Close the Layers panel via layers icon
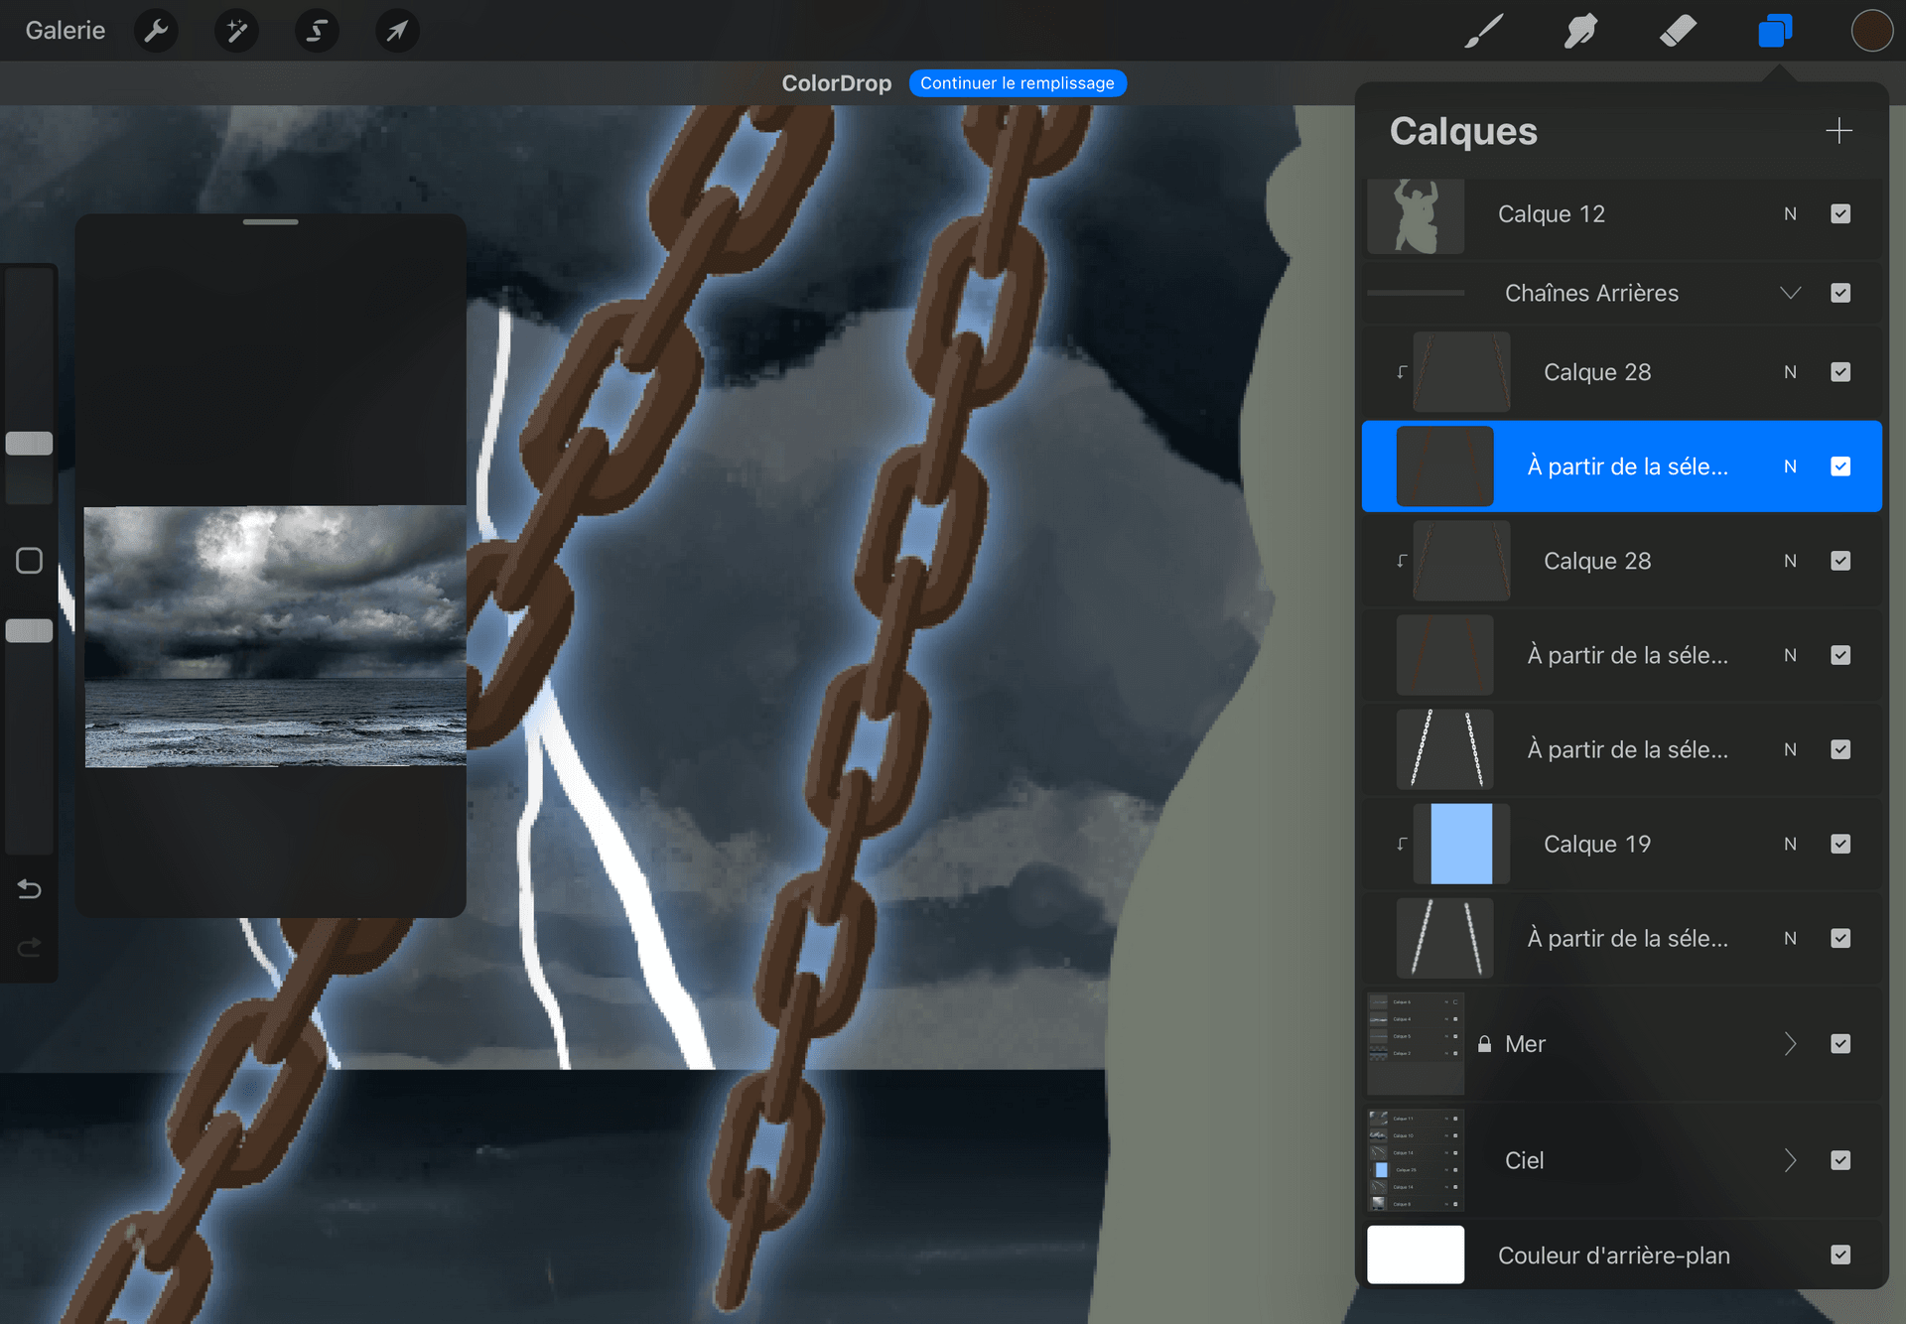The height and width of the screenshot is (1324, 1906). (1775, 31)
